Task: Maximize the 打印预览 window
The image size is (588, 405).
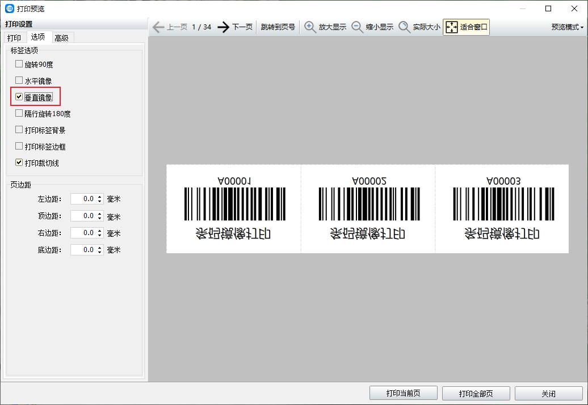Action: coord(548,8)
